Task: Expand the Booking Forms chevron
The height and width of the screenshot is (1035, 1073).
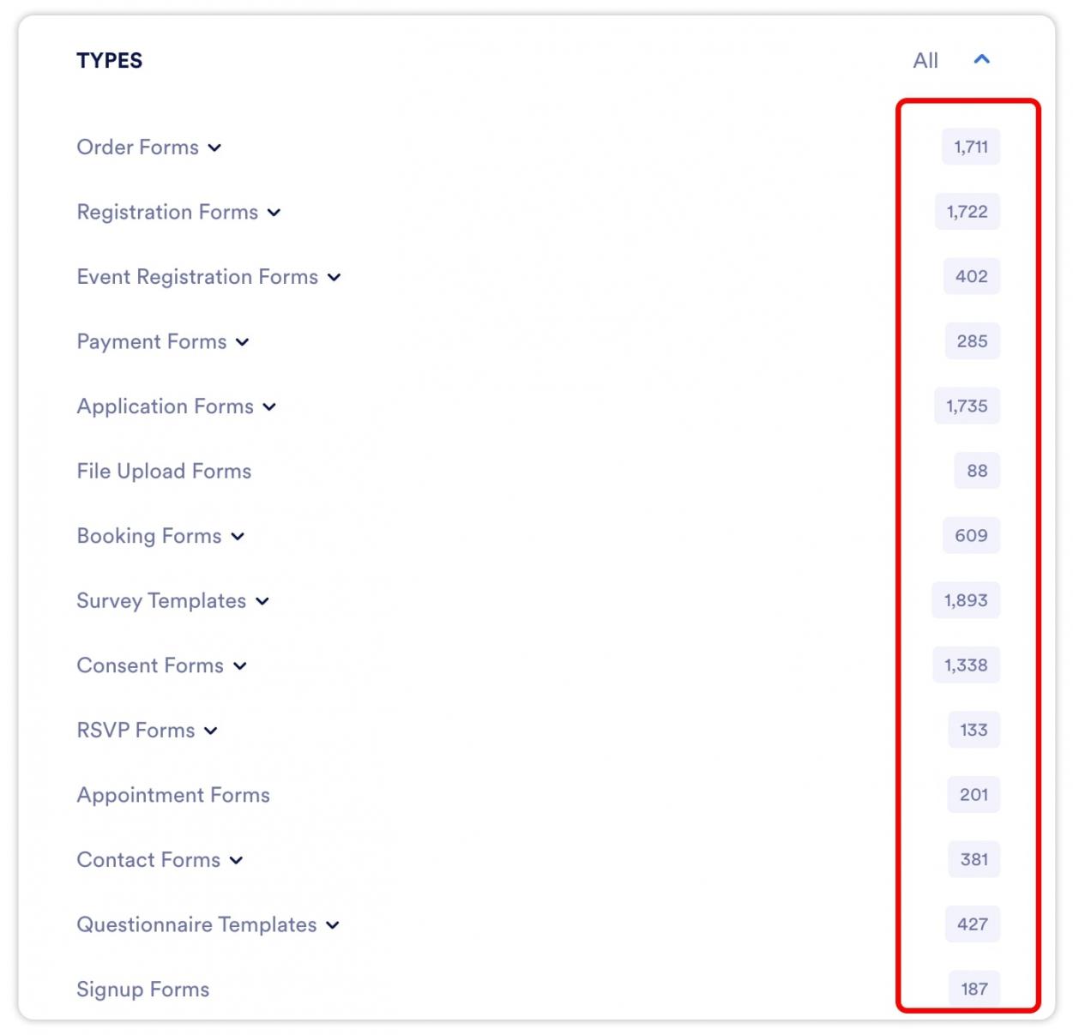Action: tap(238, 536)
